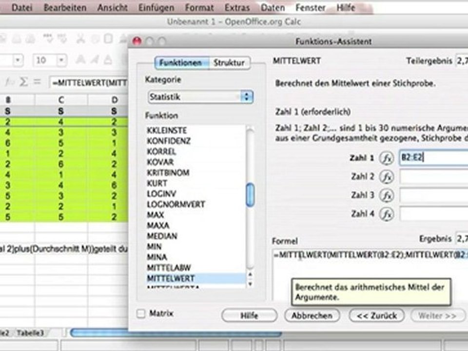Open the Kategorie Statistik dropdown
The width and height of the screenshot is (468, 351).
pyautogui.click(x=200, y=97)
